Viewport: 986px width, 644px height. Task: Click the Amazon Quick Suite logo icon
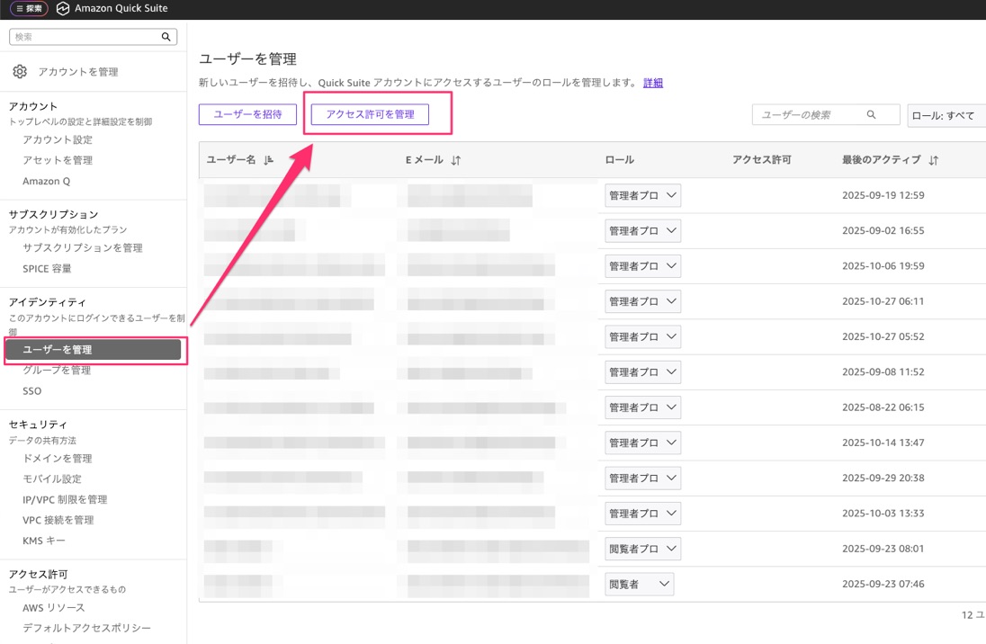click(x=62, y=9)
